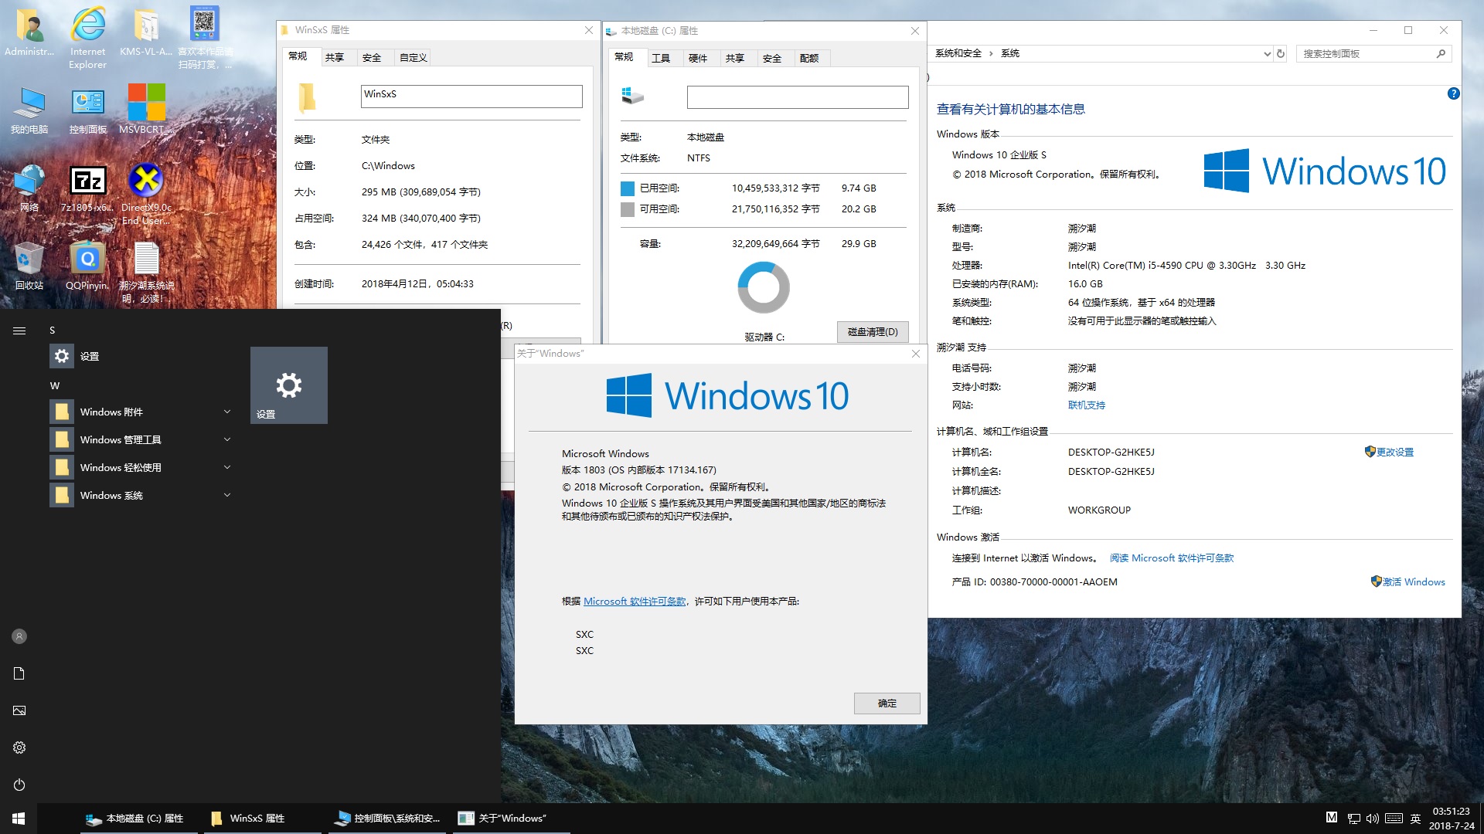Click the Start menu hamburger icon
The image size is (1484, 834).
[x=19, y=331]
